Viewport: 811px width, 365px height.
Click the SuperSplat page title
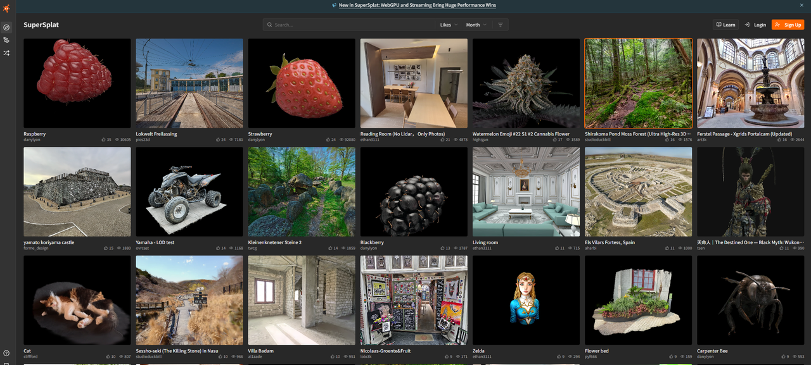click(x=41, y=25)
